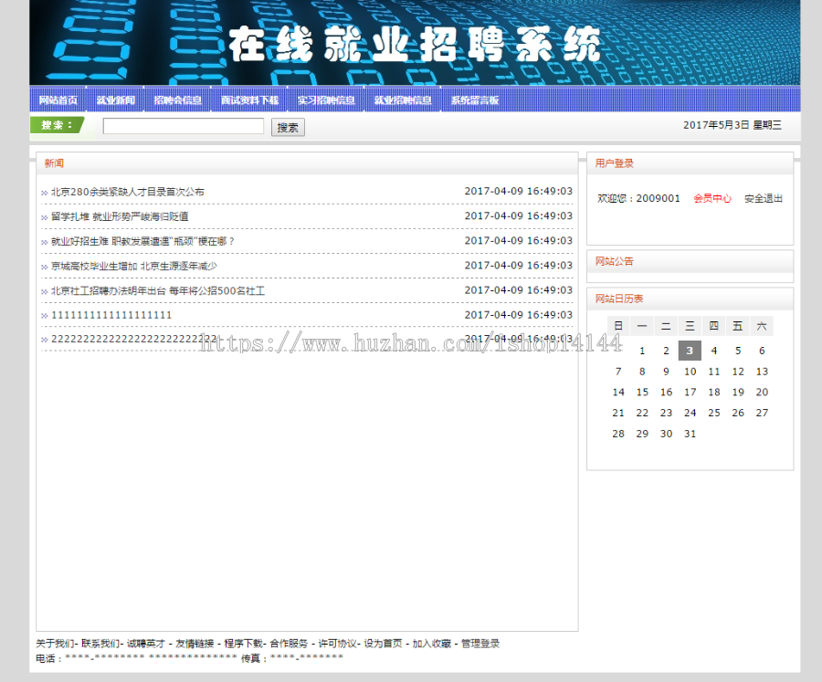Click calendar day 6

(762, 351)
